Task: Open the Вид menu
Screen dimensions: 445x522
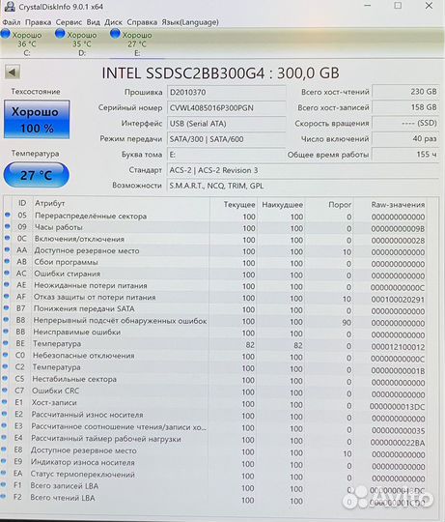Action: coord(93,22)
